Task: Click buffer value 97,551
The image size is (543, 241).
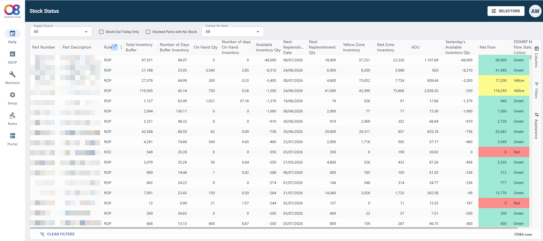Action: click(147, 60)
